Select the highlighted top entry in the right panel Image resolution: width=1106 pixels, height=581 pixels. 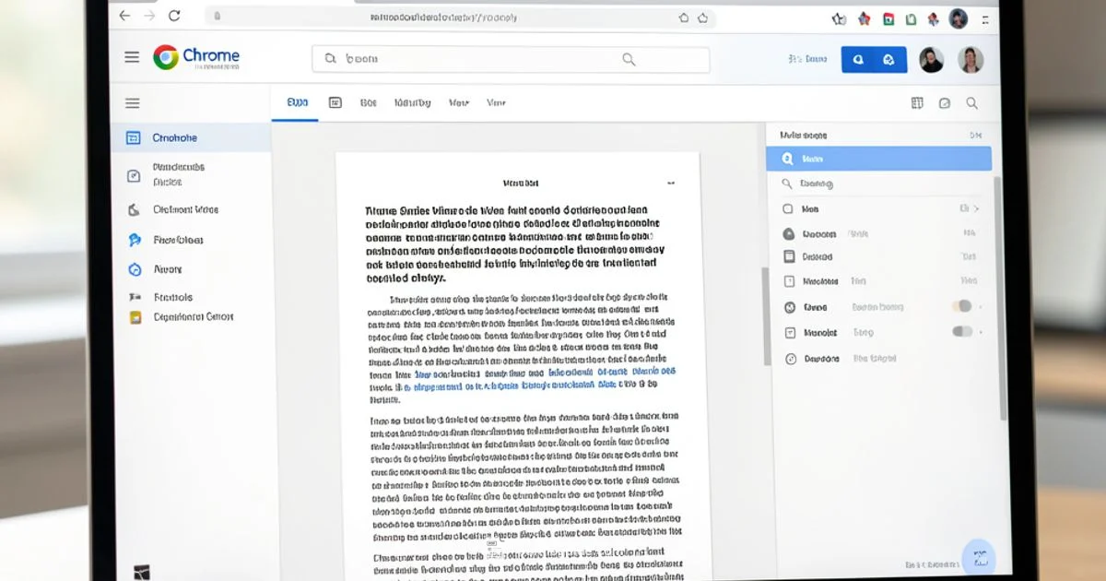pyautogui.click(x=878, y=158)
